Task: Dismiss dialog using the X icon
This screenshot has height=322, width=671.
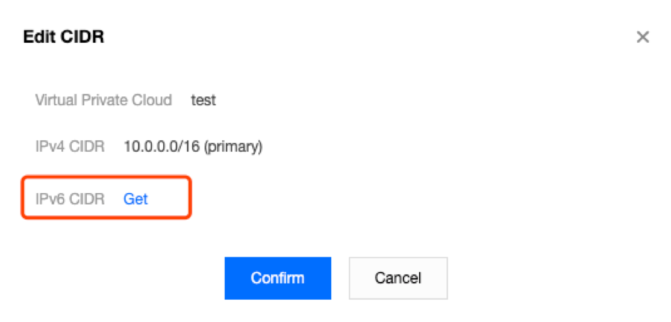Action: coord(643,37)
